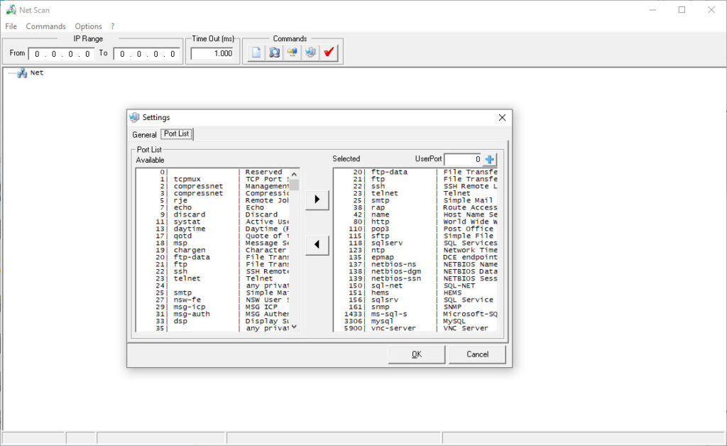Viewport: 727px width, 446px height.
Task: Select port 13 daytime in Available list
Action: pos(213,229)
